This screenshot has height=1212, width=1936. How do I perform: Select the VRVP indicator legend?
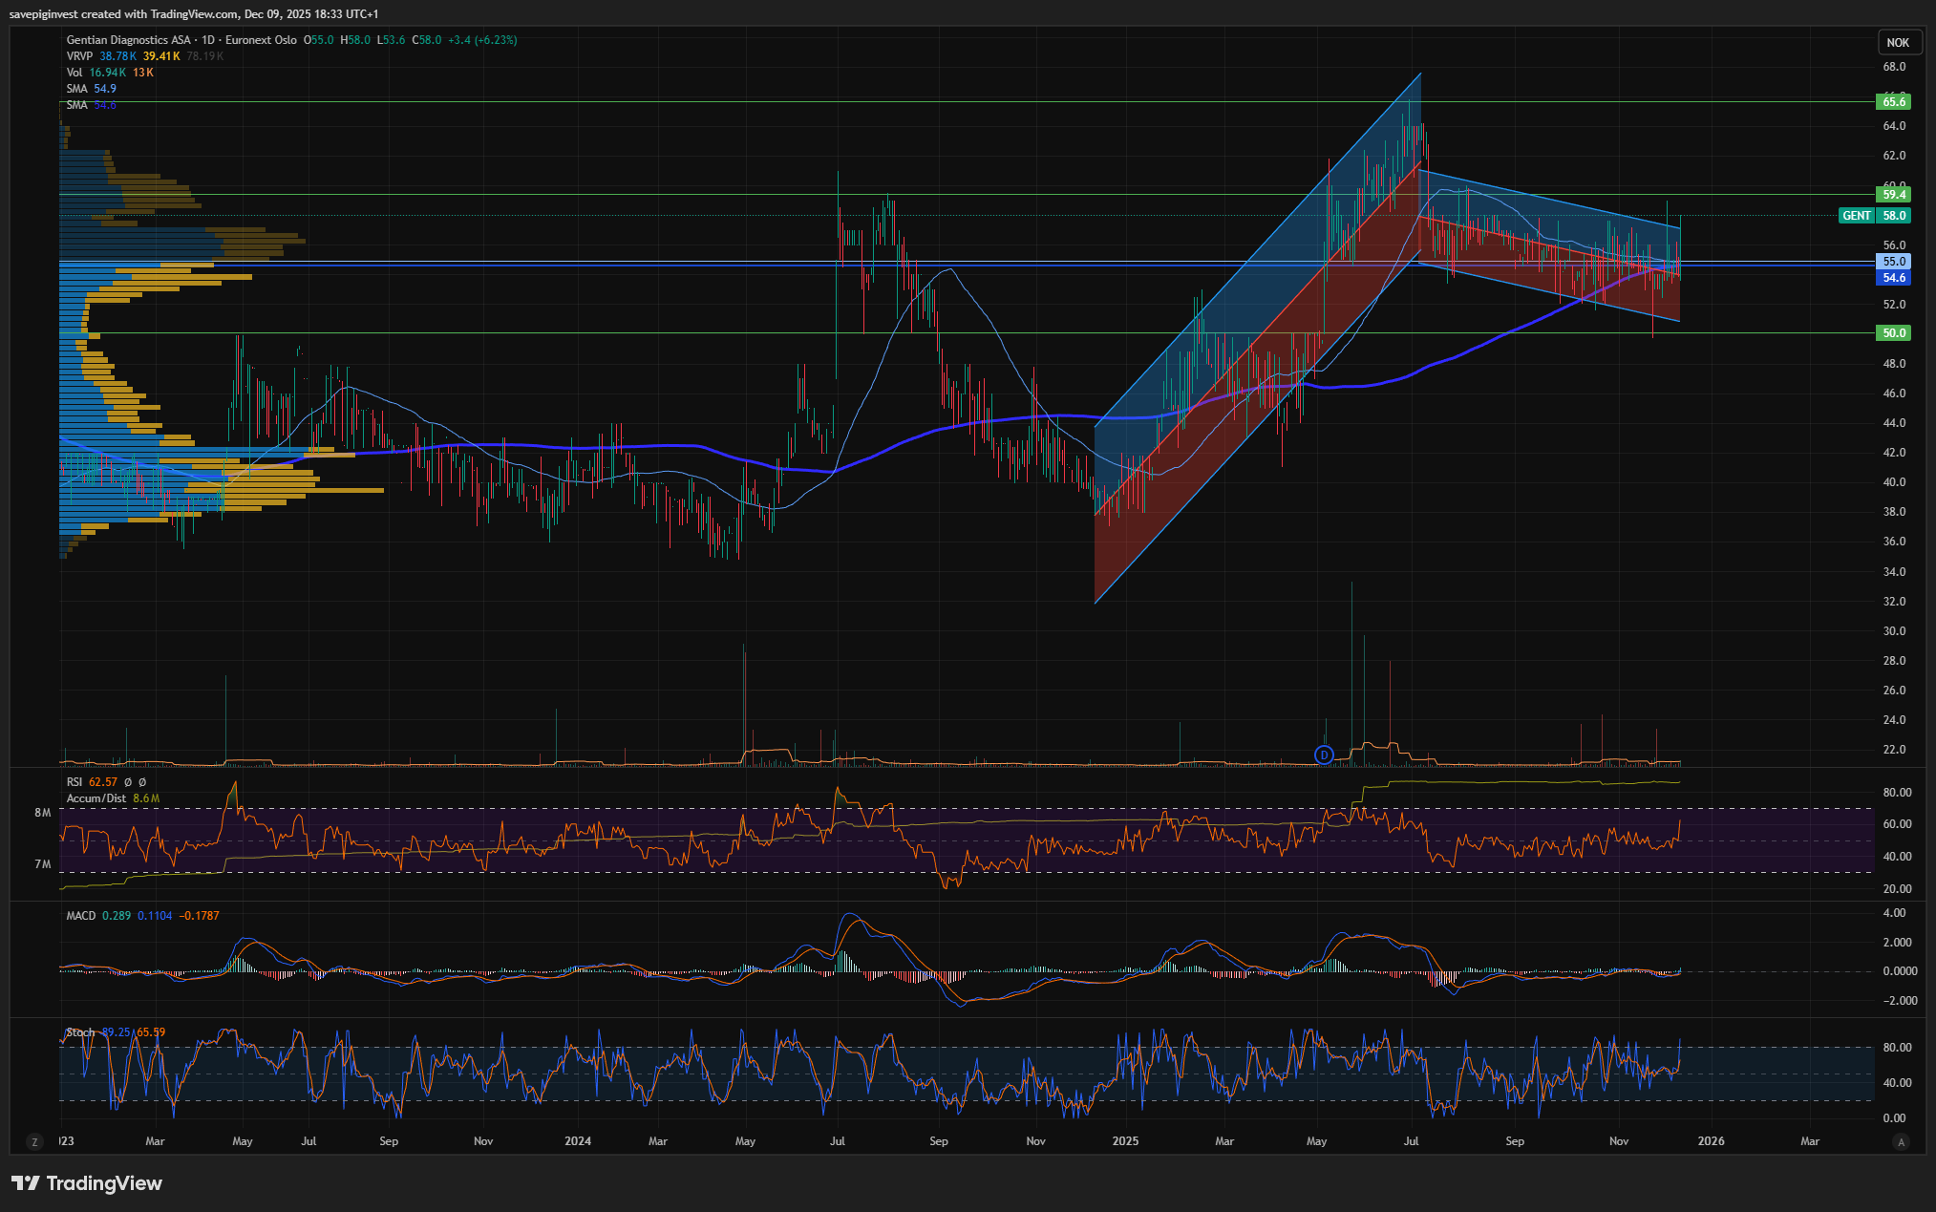(x=79, y=56)
